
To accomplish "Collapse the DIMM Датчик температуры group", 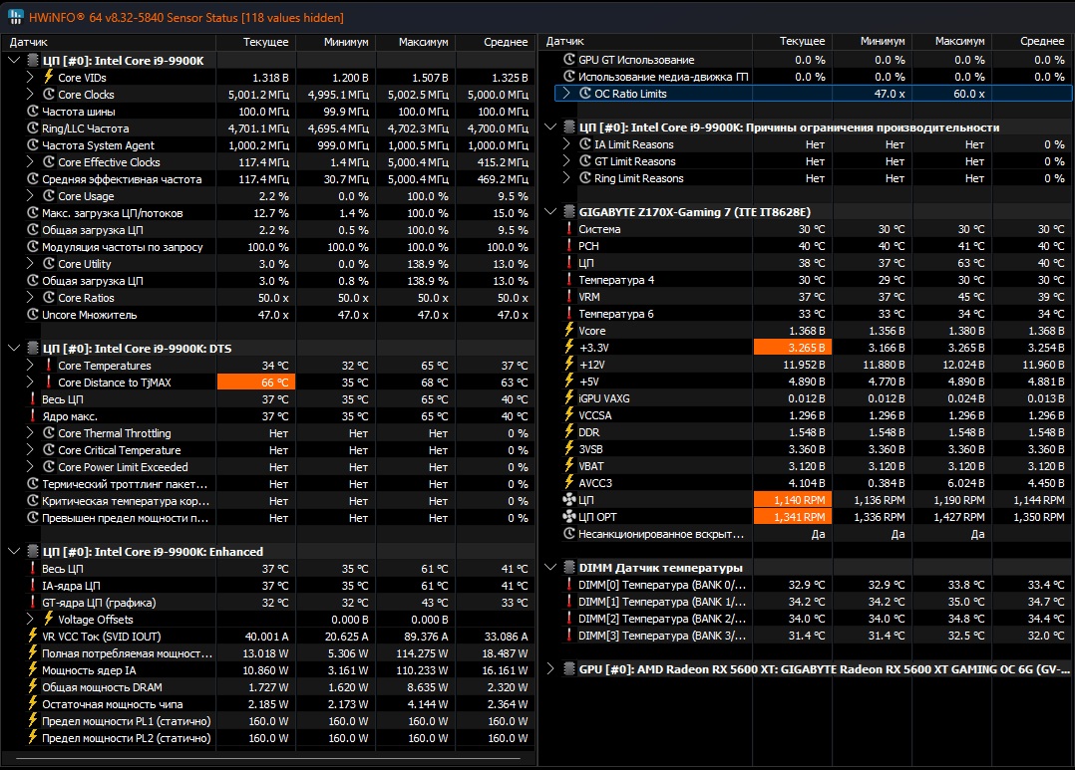I will pyautogui.click(x=550, y=567).
